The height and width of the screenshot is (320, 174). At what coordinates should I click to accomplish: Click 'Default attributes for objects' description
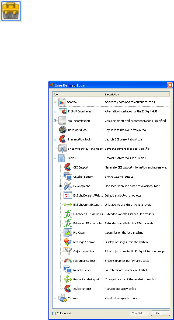click(123, 195)
